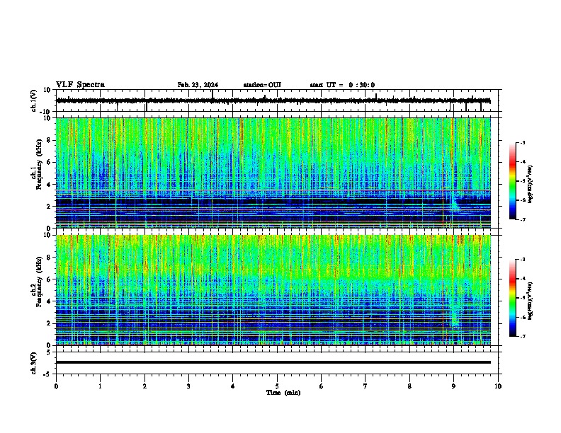Click the "station=OUI" header label
This screenshot has height=433, width=561.
click(262, 85)
